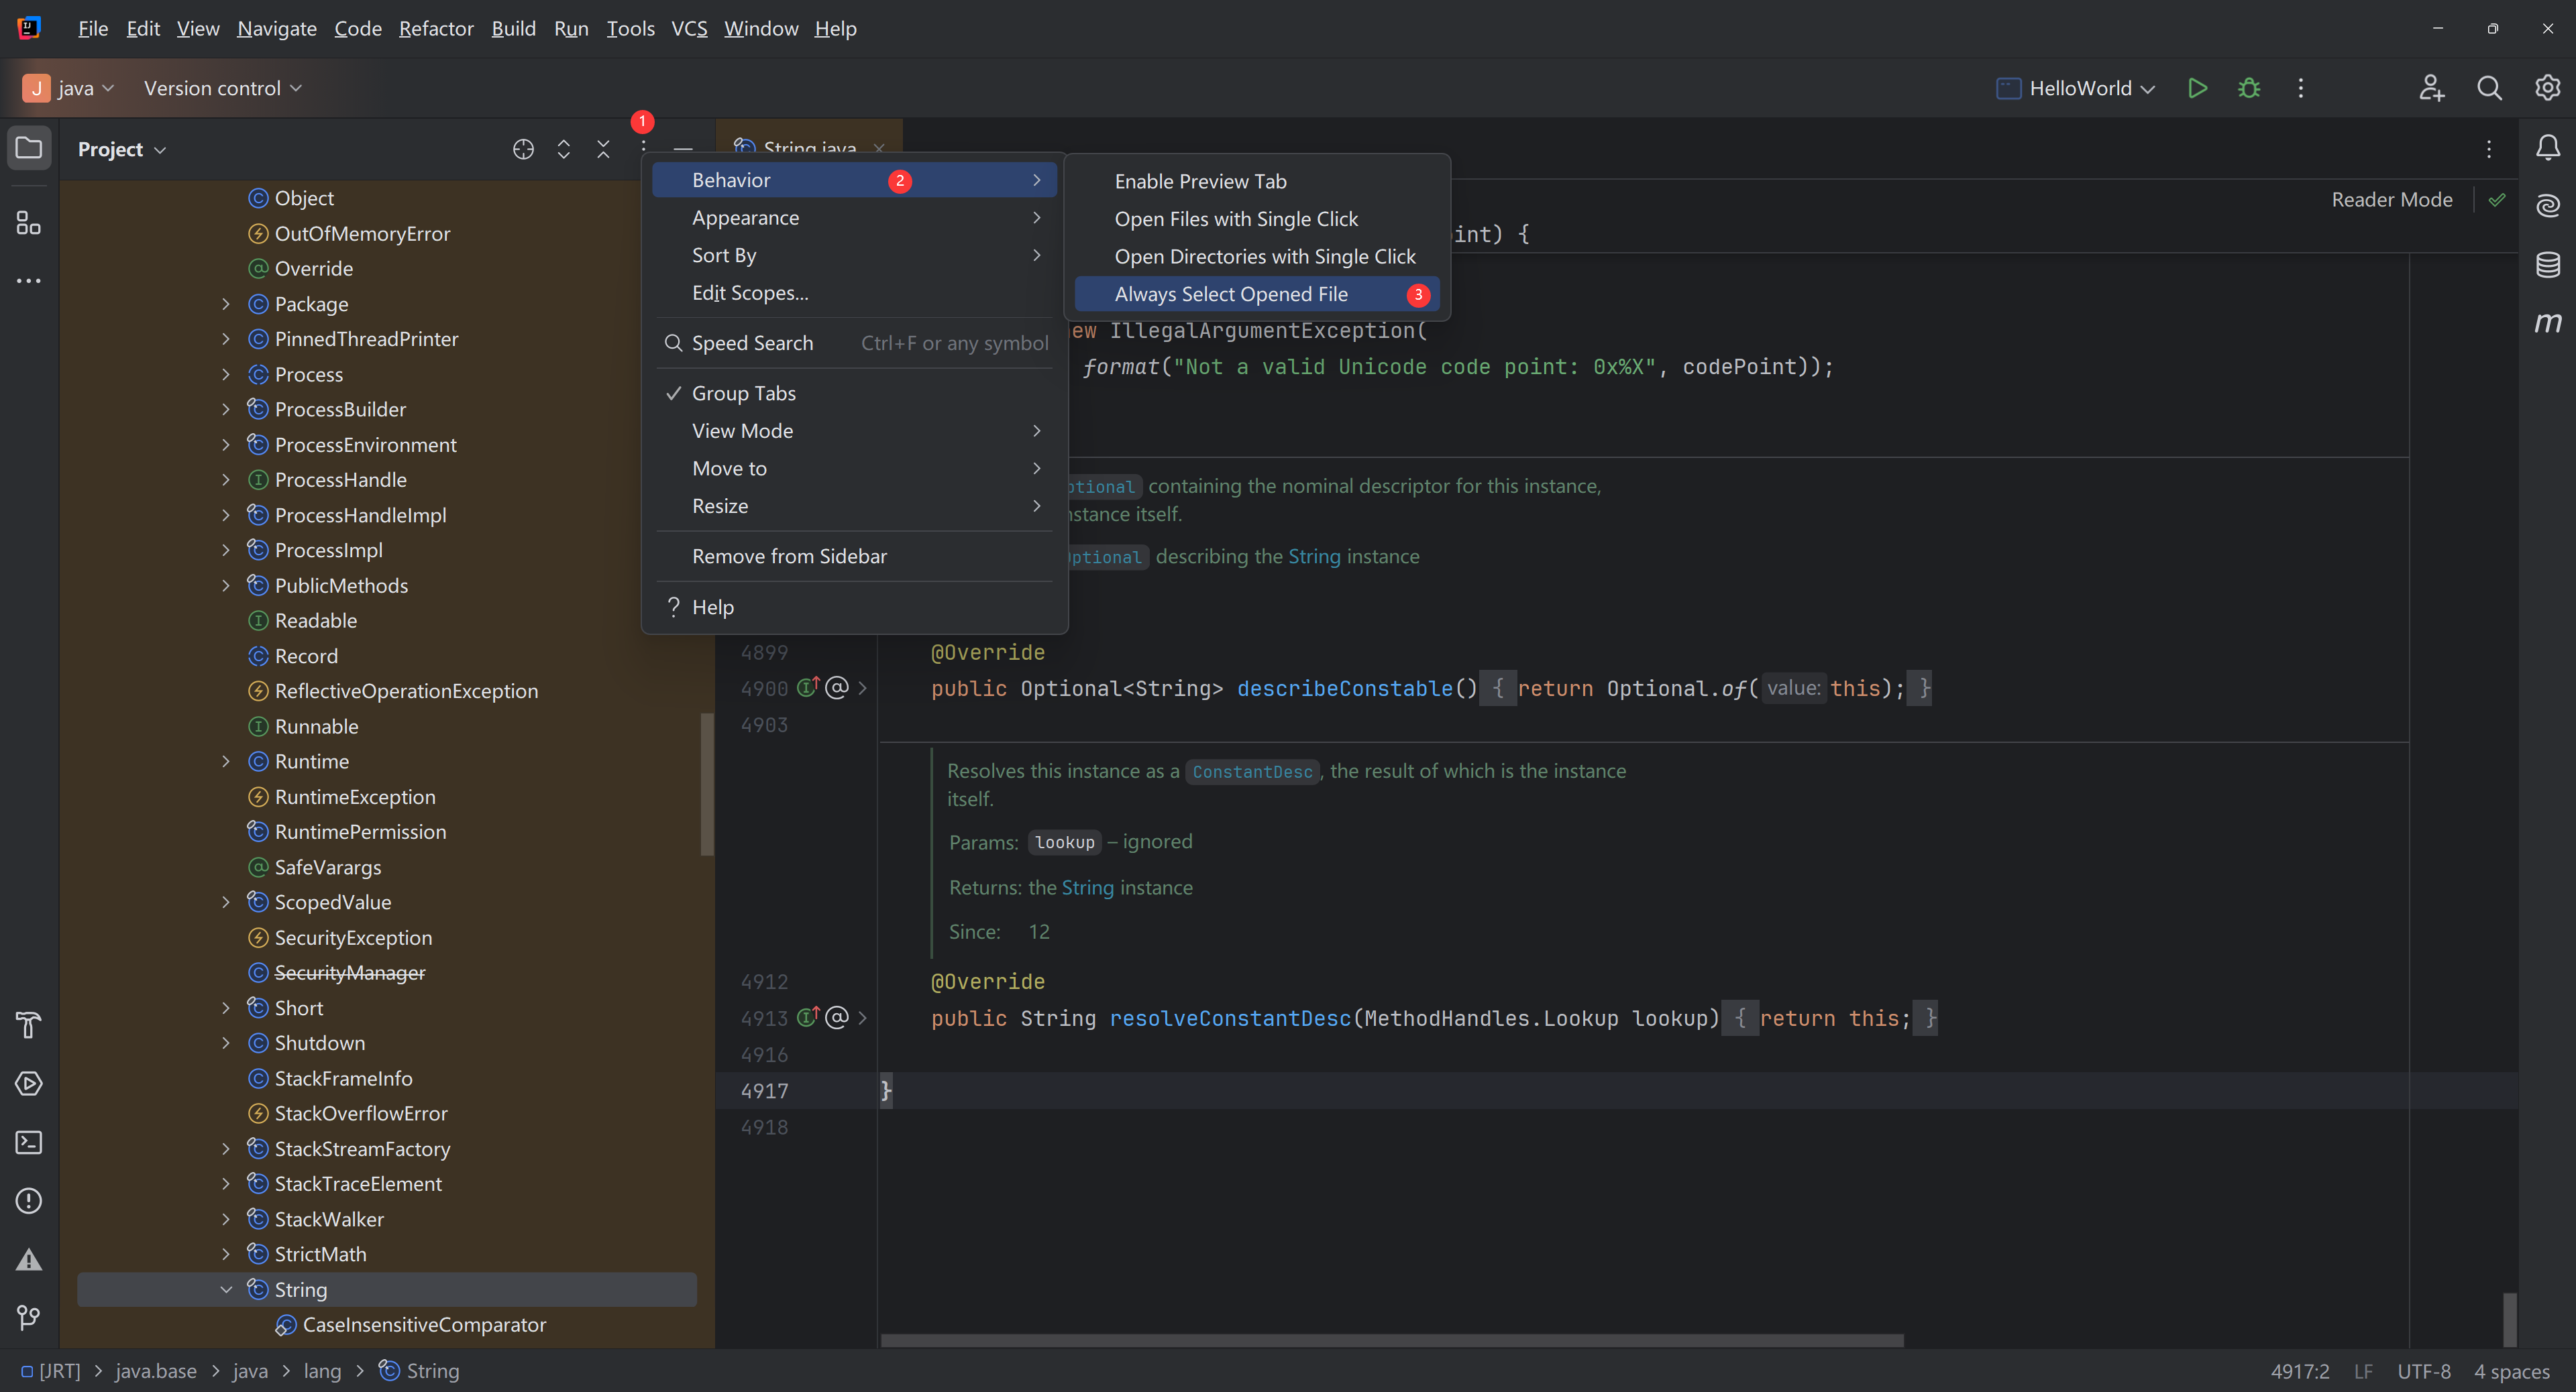2576x1392 pixels.
Task: Open the Git tool window icon
Action: [x=29, y=1317]
